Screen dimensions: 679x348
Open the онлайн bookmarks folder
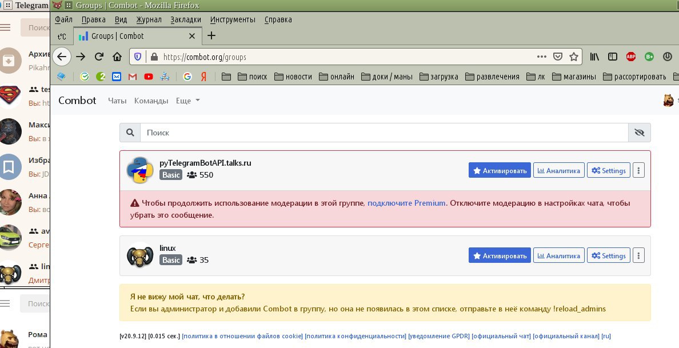(337, 77)
